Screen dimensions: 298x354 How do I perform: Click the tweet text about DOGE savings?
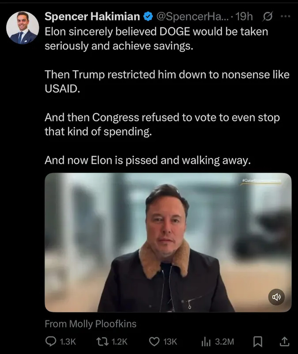click(x=156, y=38)
